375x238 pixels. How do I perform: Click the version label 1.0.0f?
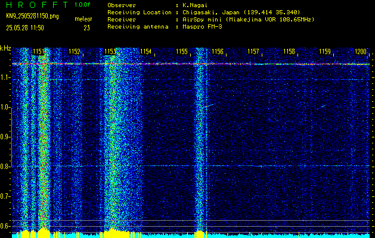point(82,5)
